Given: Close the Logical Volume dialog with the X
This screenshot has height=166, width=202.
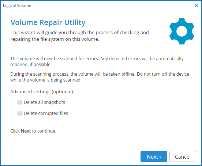Looking at the screenshot, I should coord(197,6).
